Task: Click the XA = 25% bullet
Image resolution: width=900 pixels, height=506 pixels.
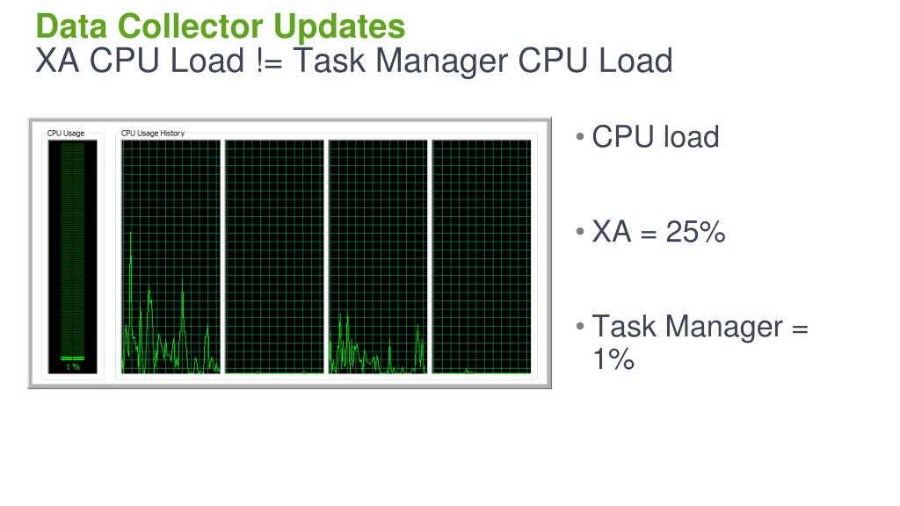Action: [658, 232]
